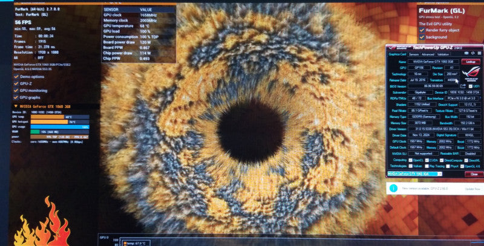
Task: Click GPU-Z refresh icon in title bar
Action: (x=473, y=53)
